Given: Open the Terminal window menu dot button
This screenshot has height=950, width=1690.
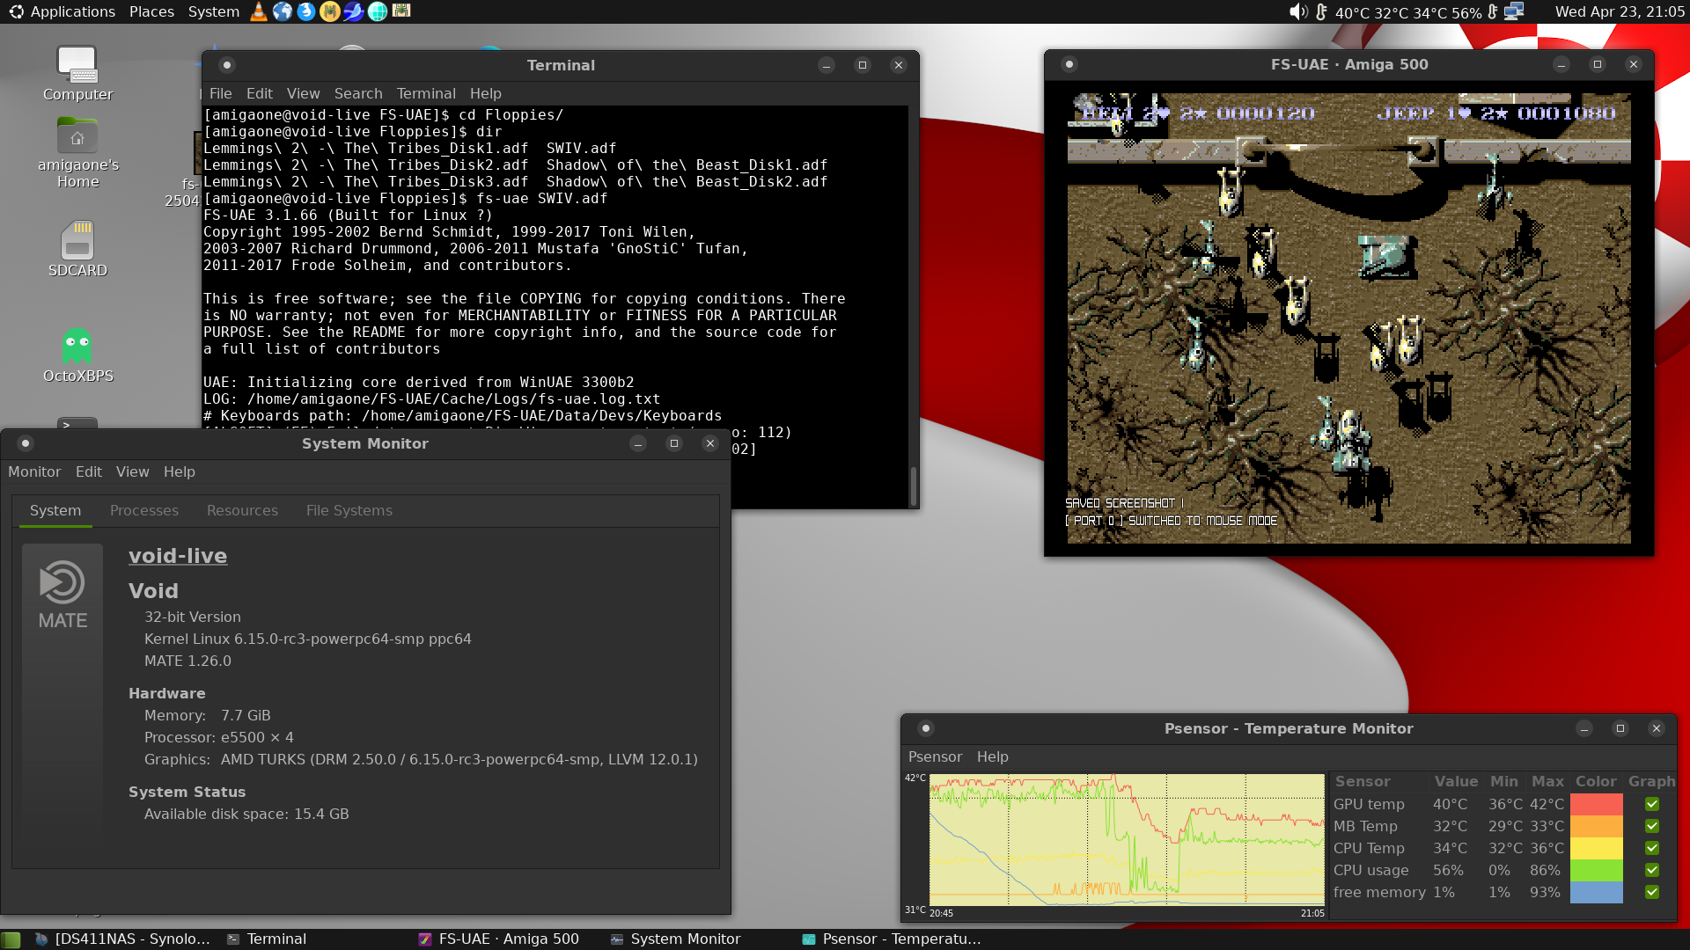Looking at the screenshot, I should (227, 65).
